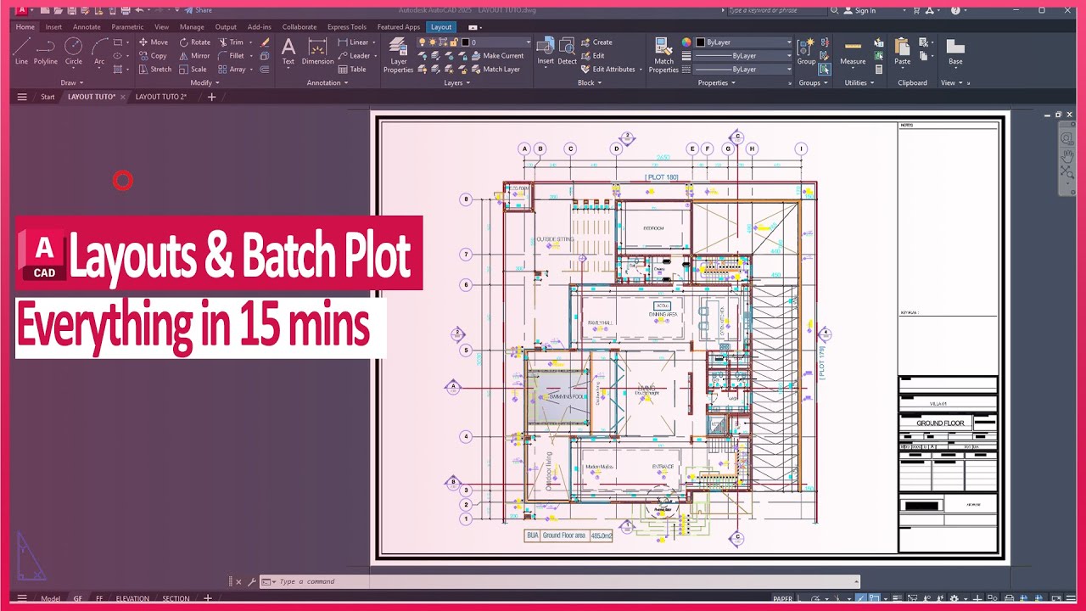Expand the Annotation panel
The image size is (1086, 611).
327,83
